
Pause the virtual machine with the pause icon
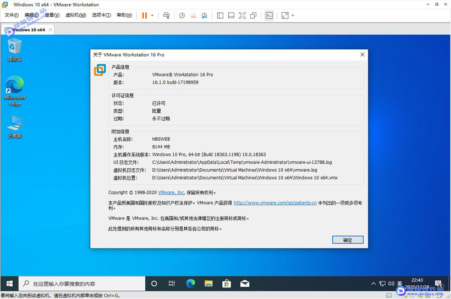pos(145,15)
